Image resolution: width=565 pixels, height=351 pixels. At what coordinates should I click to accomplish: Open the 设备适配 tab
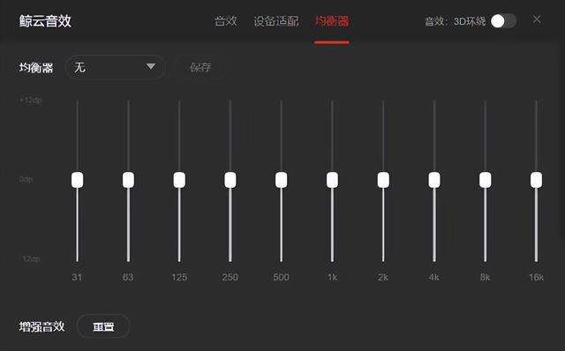(276, 21)
